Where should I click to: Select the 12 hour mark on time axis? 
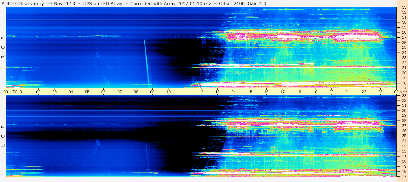point(201,92)
